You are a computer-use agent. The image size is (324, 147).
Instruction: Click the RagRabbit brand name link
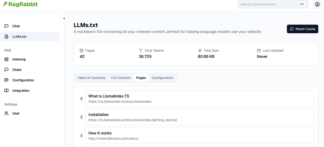click(x=23, y=4)
